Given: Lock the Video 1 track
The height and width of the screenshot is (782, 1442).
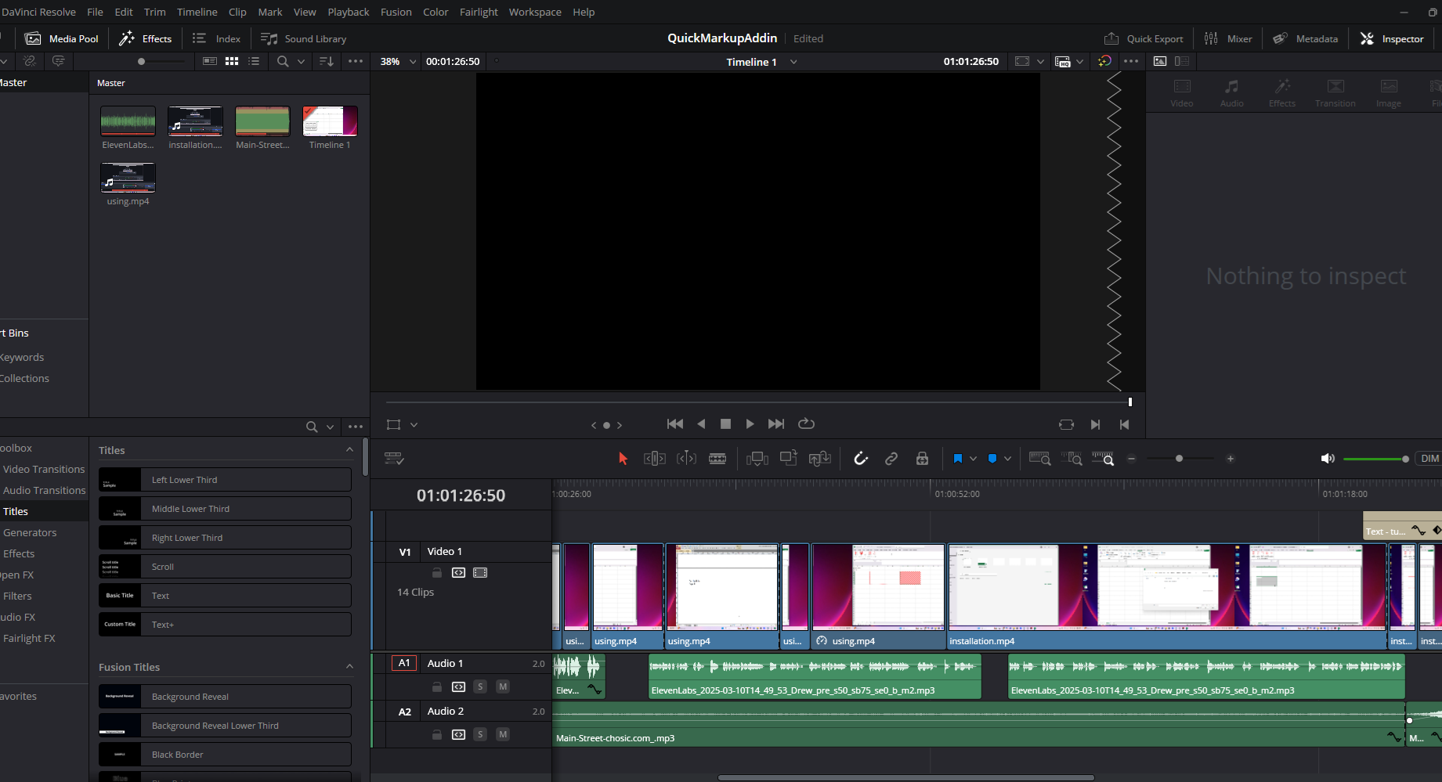Looking at the screenshot, I should pyautogui.click(x=437, y=573).
